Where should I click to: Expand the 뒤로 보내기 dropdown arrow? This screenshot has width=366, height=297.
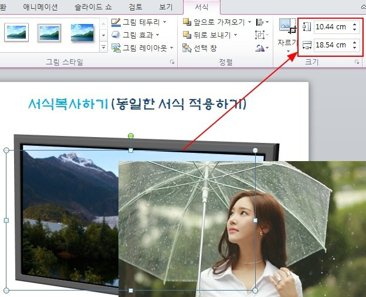click(x=236, y=35)
